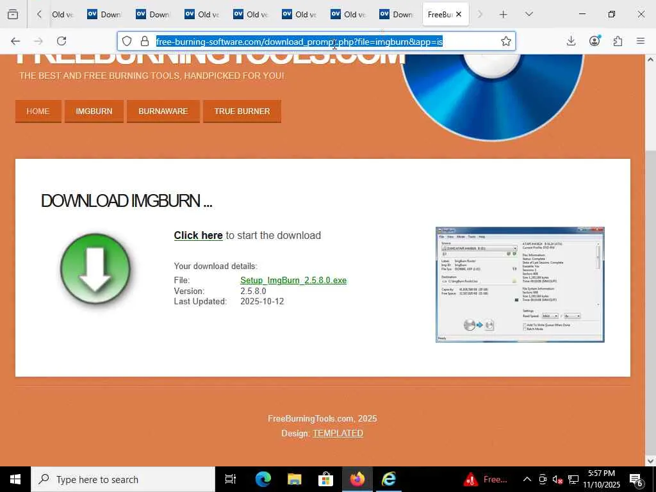Switch to the first 'Down' tab
The height and width of the screenshot is (492, 656).
(x=104, y=14)
